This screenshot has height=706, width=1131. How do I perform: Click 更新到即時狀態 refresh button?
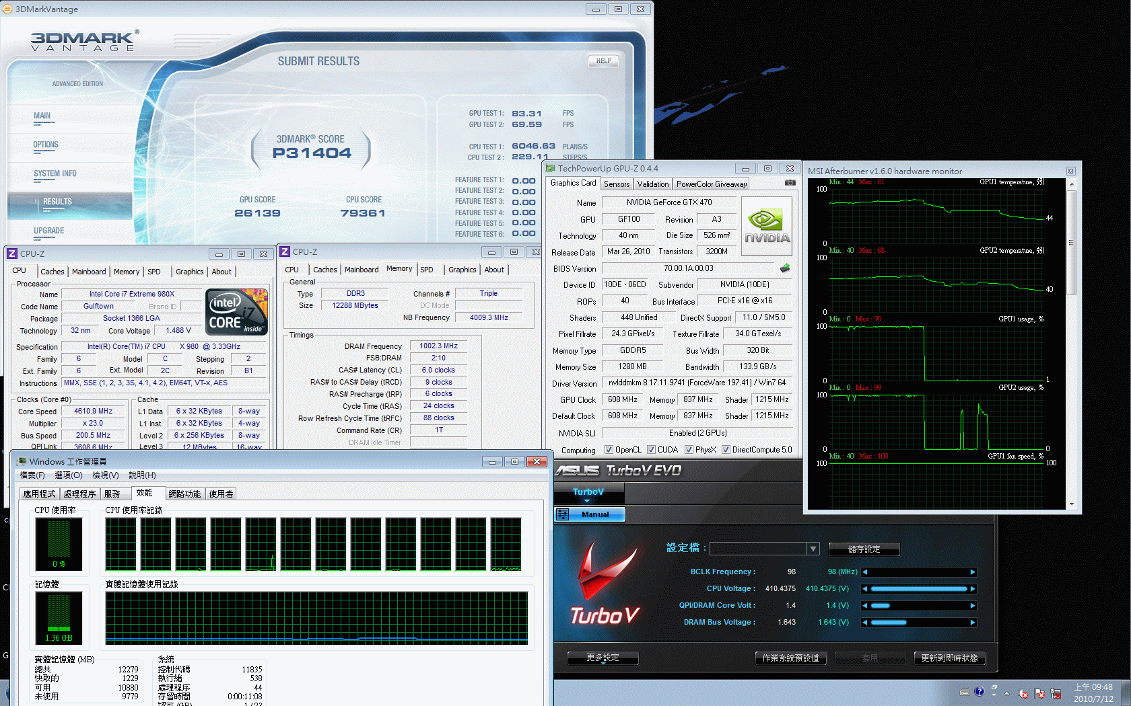tap(949, 658)
